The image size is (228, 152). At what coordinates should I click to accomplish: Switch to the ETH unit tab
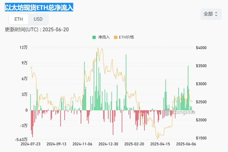(19, 19)
